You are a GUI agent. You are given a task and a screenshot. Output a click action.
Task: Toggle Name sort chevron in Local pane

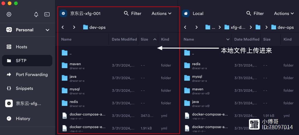(x=228, y=39)
